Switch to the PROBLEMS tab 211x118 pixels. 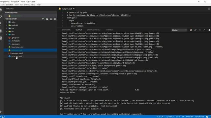[66, 30]
